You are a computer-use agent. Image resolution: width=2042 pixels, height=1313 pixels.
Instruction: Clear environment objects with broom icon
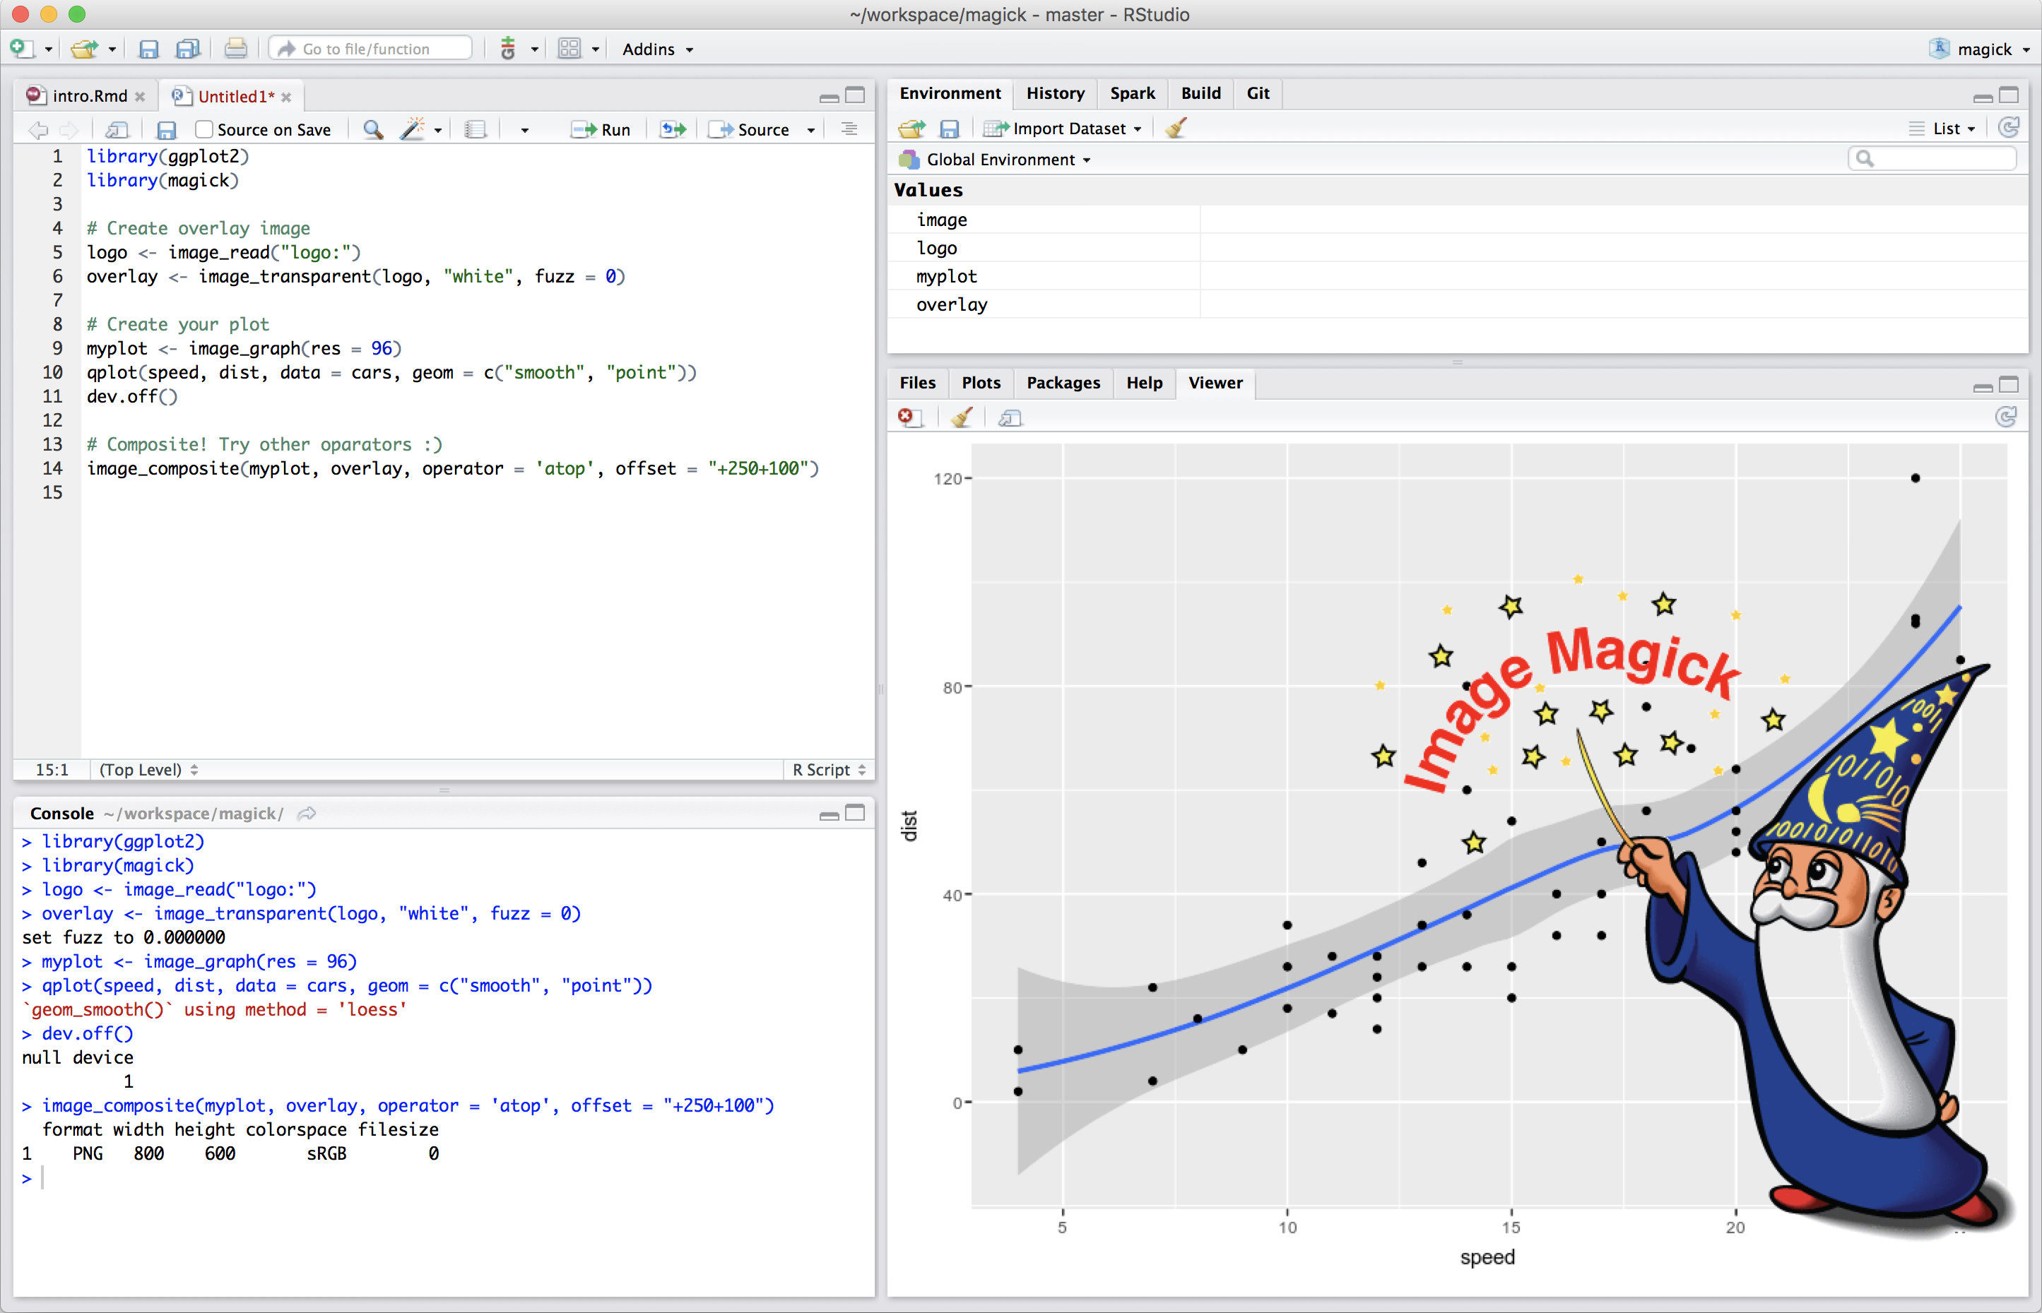(x=1176, y=128)
